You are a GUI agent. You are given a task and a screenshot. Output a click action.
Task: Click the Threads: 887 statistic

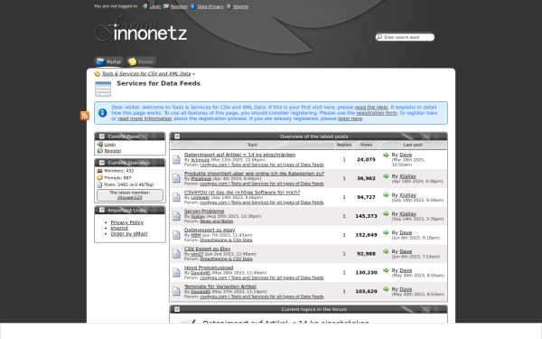tap(117, 178)
